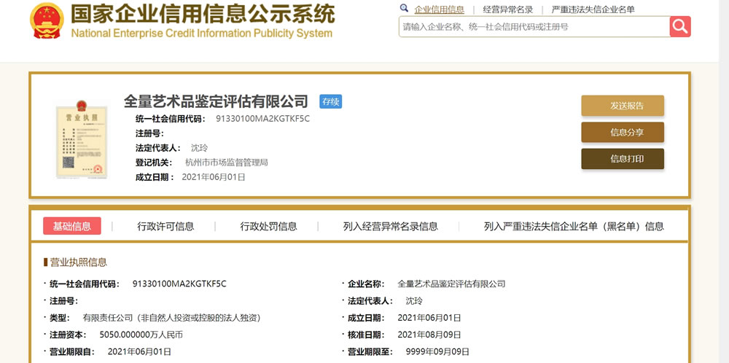Screen dimensions: 729x363
Task: Switch to the 行政许可信息 tab
Action: 165,227
